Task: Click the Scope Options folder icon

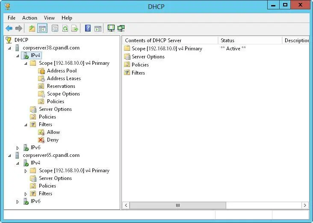Action: coord(41,94)
